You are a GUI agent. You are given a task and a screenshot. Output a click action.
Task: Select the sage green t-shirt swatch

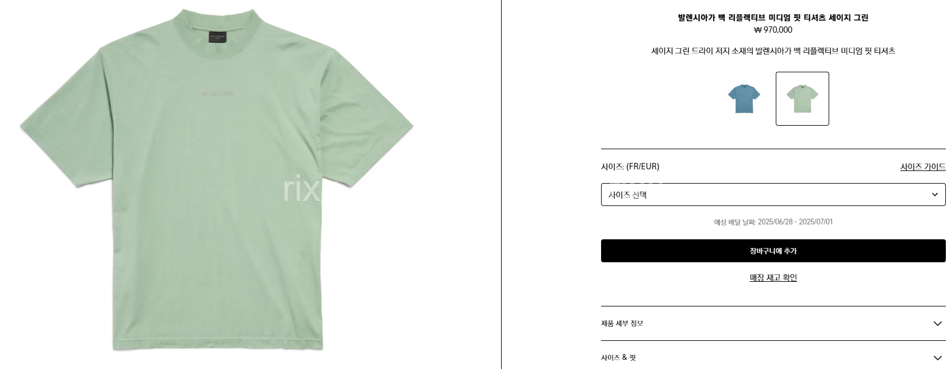coord(802,99)
